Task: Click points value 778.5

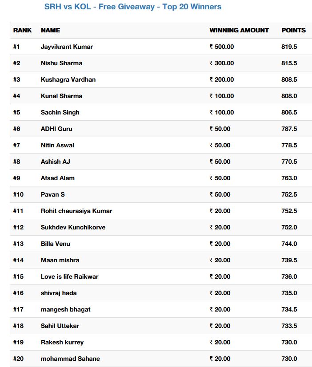Action: click(289, 145)
